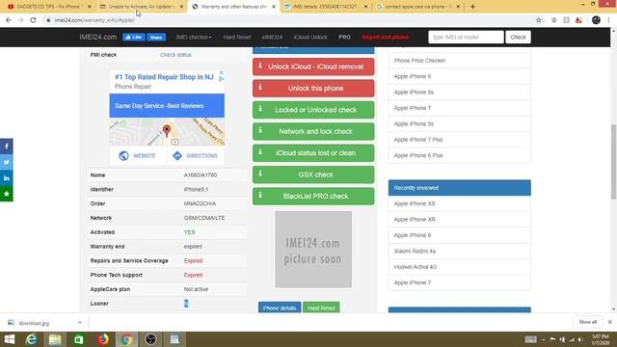Click the Unlock this phone button

click(313, 88)
